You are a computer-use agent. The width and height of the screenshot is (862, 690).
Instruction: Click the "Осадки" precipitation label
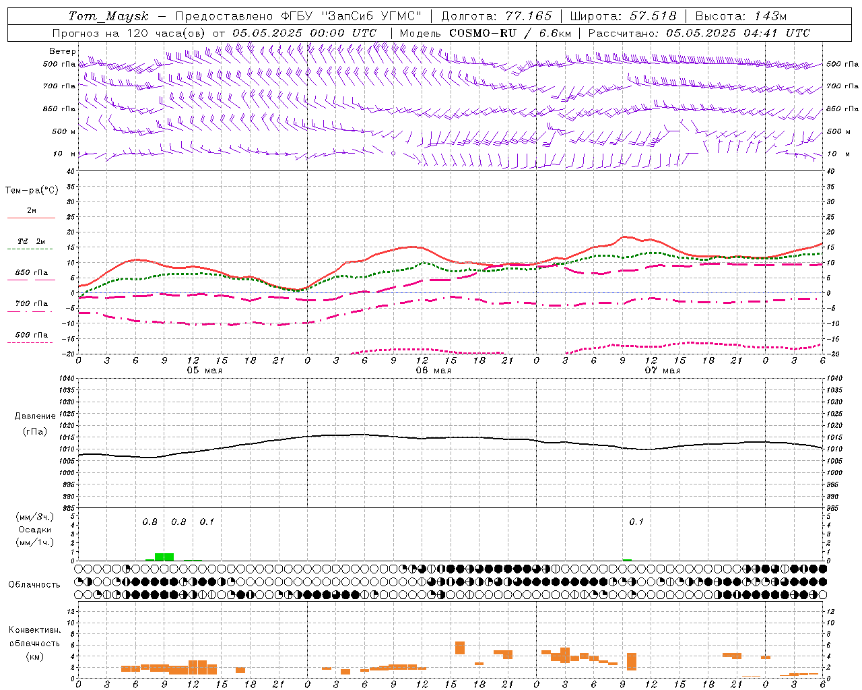pos(35,530)
